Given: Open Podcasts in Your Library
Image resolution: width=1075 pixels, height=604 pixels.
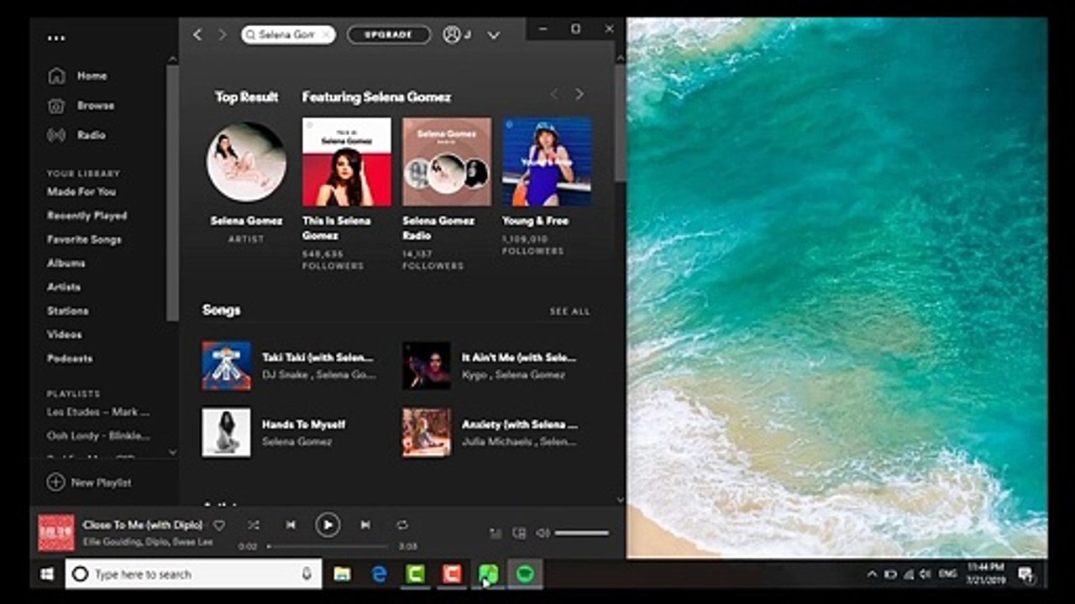Looking at the screenshot, I should tap(70, 358).
